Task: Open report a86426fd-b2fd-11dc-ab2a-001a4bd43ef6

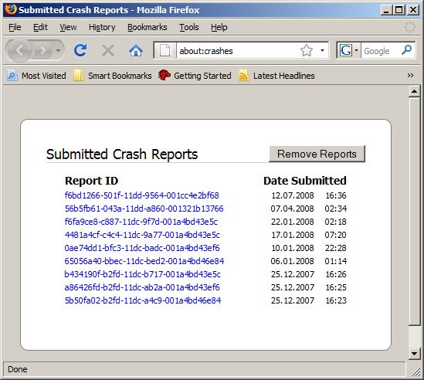Action: tap(142, 287)
